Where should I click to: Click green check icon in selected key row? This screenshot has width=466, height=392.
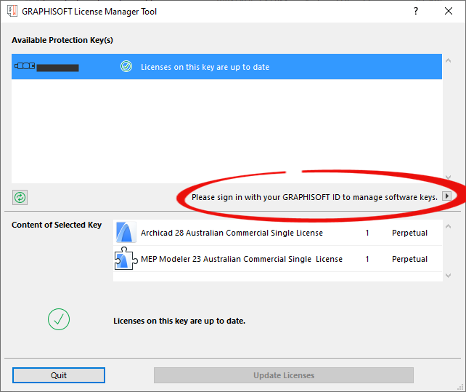(126, 66)
